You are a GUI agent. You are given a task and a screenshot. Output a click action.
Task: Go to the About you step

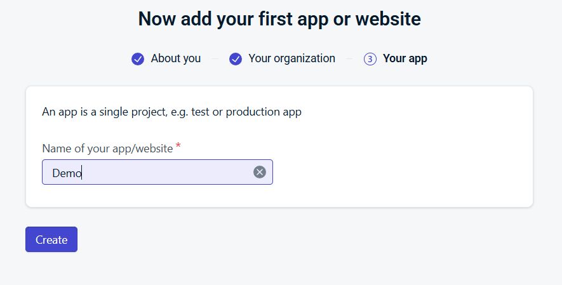(x=175, y=58)
